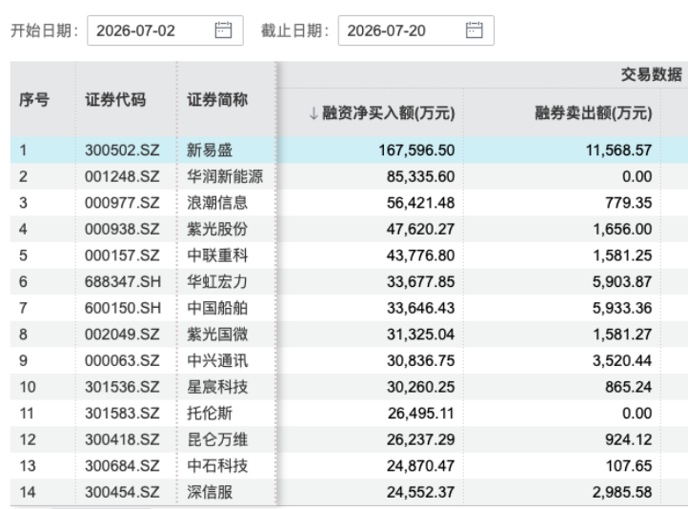Click value 5,903.87

coord(622,282)
